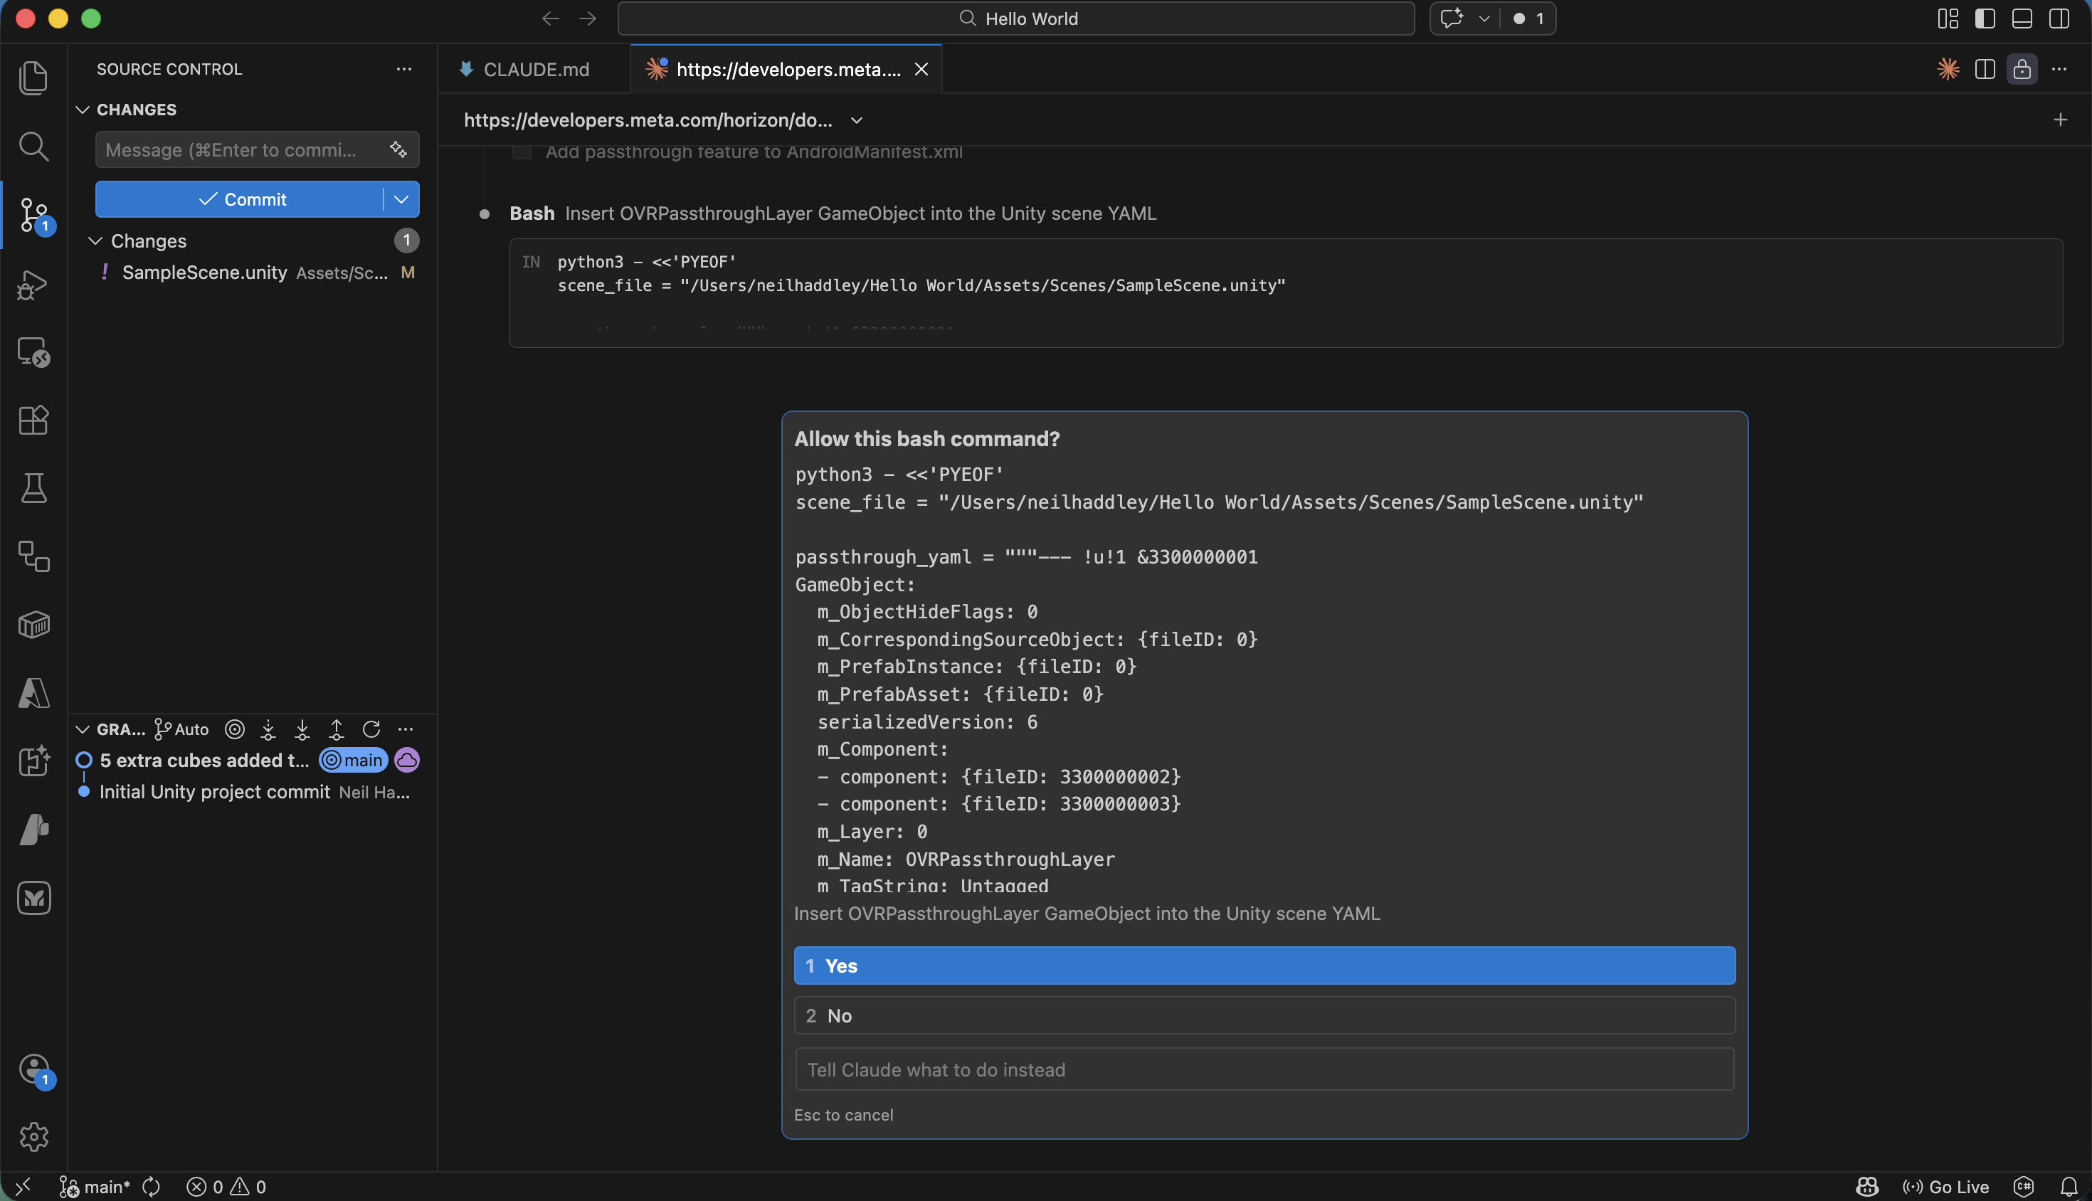Open the Testing flask icon
2092x1201 pixels.
(34, 487)
